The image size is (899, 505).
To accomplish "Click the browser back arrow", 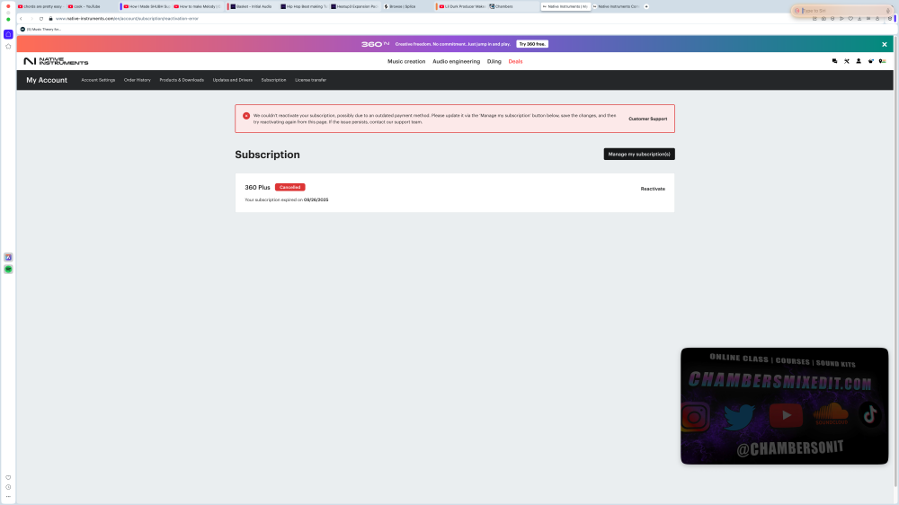I will click(x=22, y=18).
